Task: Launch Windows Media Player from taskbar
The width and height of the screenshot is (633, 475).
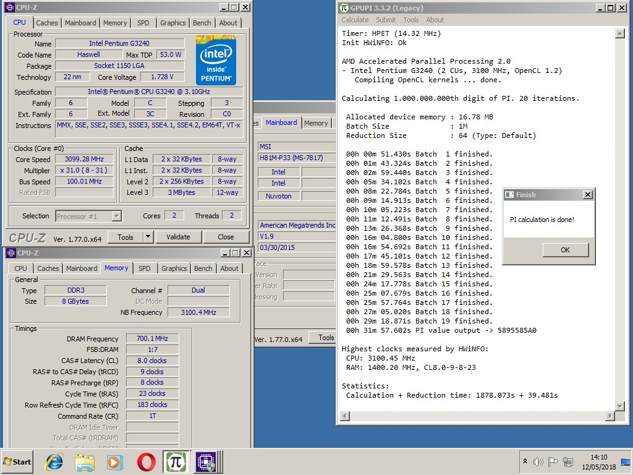Action: (x=115, y=461)
